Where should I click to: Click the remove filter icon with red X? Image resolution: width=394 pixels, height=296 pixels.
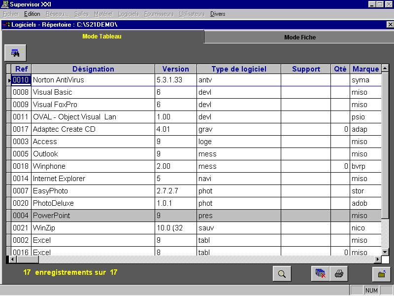320,274
